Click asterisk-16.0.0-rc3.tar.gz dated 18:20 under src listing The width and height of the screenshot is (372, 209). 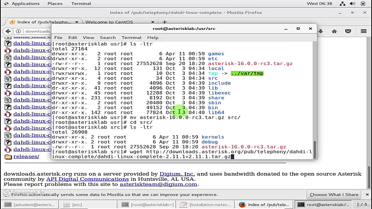pyautogui.click(x=244, y=147)
